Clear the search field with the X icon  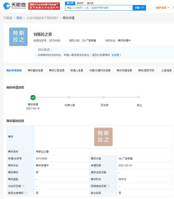130,8
